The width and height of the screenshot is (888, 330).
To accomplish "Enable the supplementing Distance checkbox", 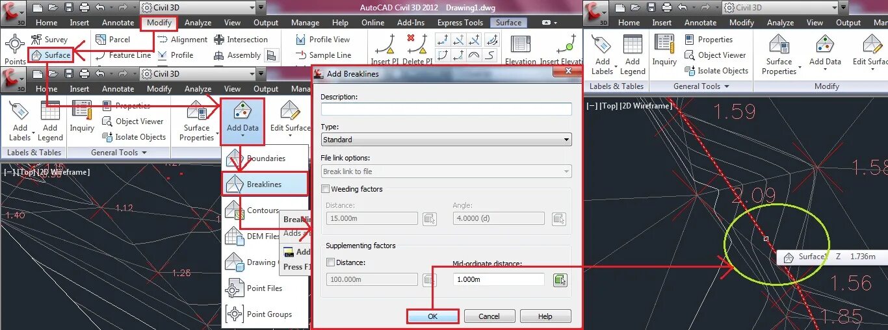I will [330, 262].
